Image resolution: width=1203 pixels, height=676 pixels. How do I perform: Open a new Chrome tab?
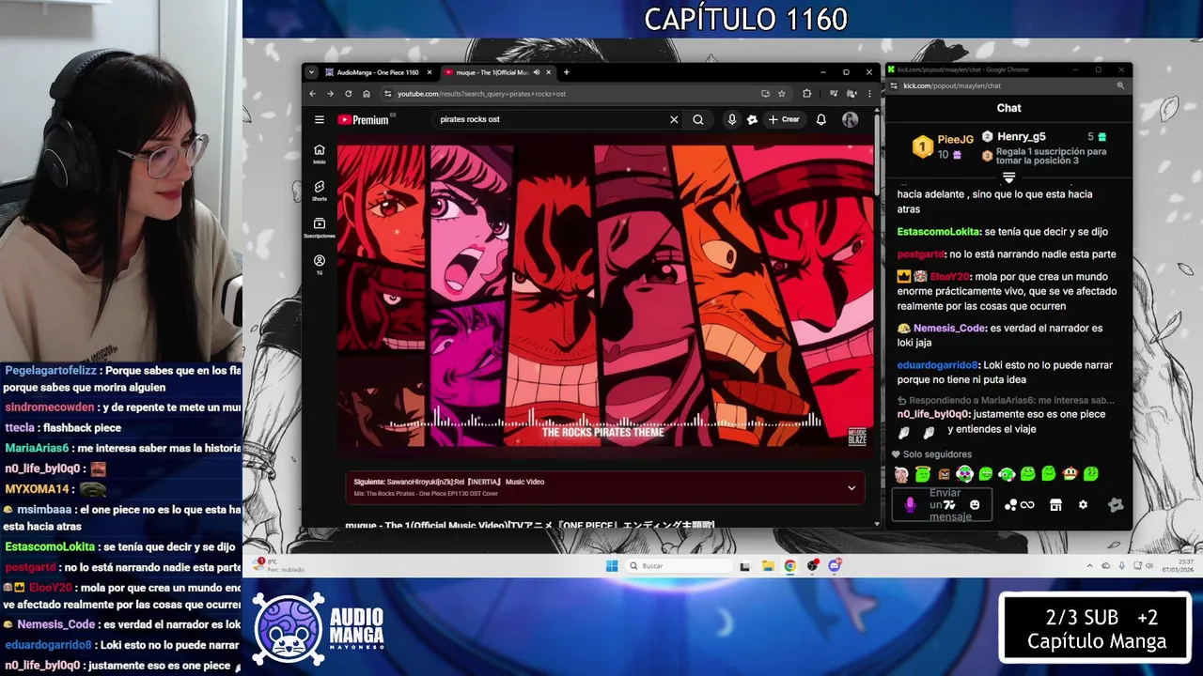(x=566, y=72)
